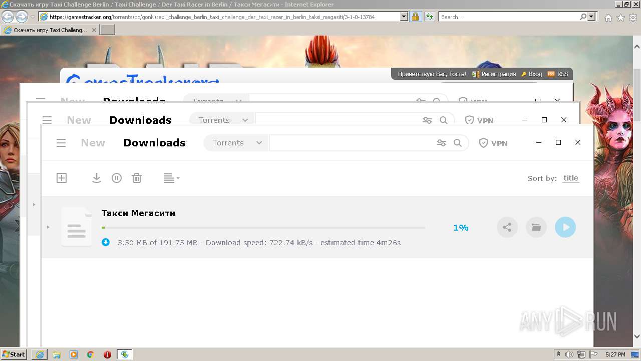Screen dimensions: 641x361
Task: Click the download arrow toolbar icon
Action: pos(97,178)
